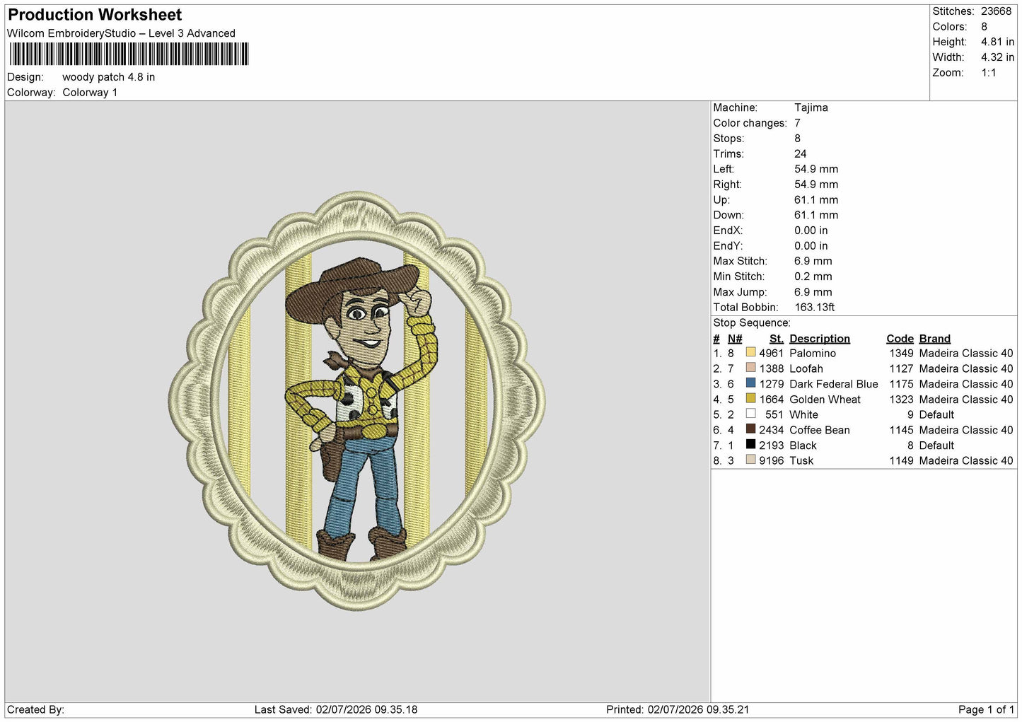Click the 'Brand' column header

934,339
